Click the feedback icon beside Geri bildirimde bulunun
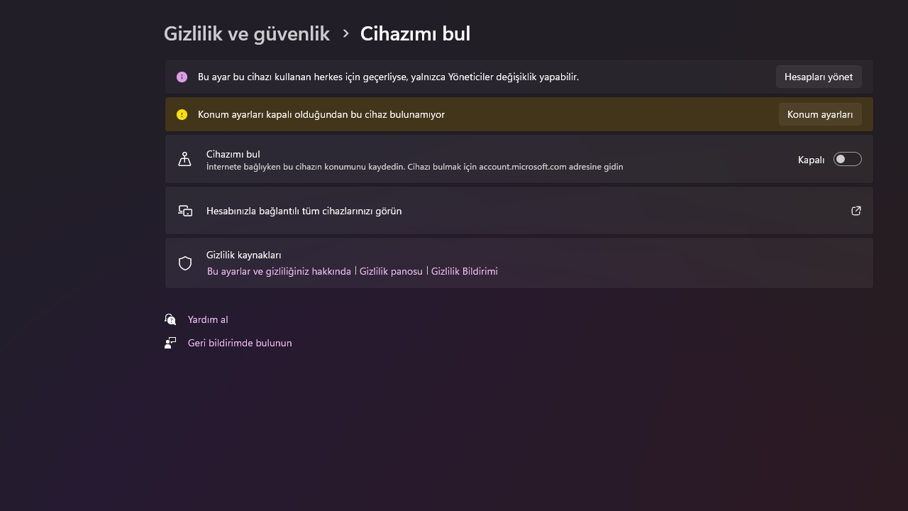Image resolution: width=908 pixels, height=511 pixels. pos(170,343)
